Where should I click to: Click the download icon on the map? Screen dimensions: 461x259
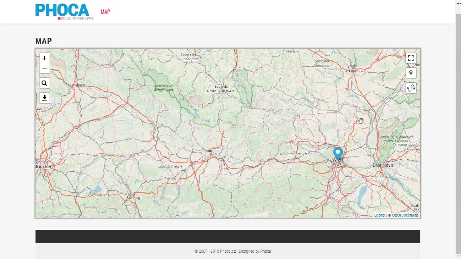(x=44, y=98)
